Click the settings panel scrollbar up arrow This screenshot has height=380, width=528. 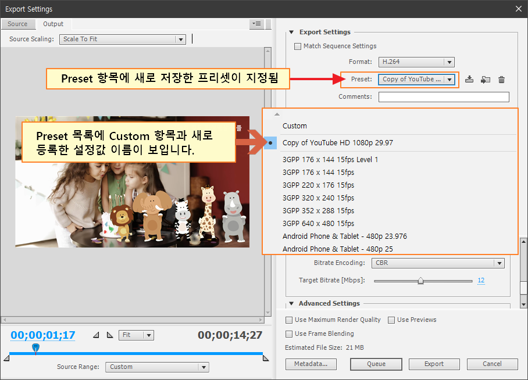523,241
